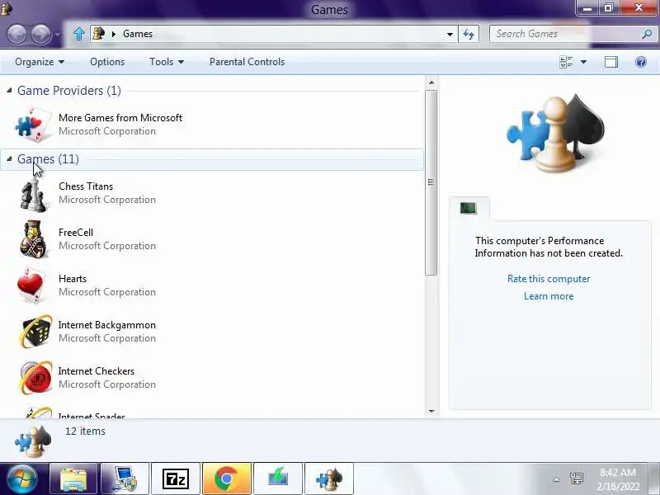Screen dimensions: 660x495
Task: Click the Games taskbar icon
Action: [328, 479]
